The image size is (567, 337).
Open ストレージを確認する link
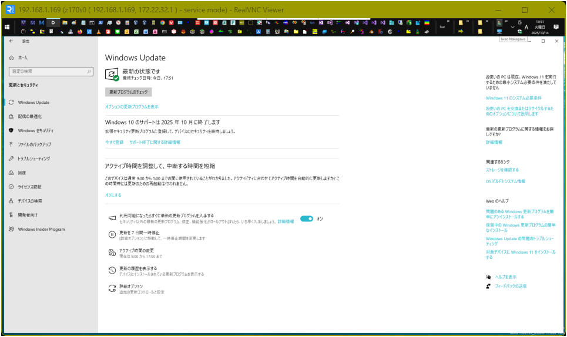(502, 170)
